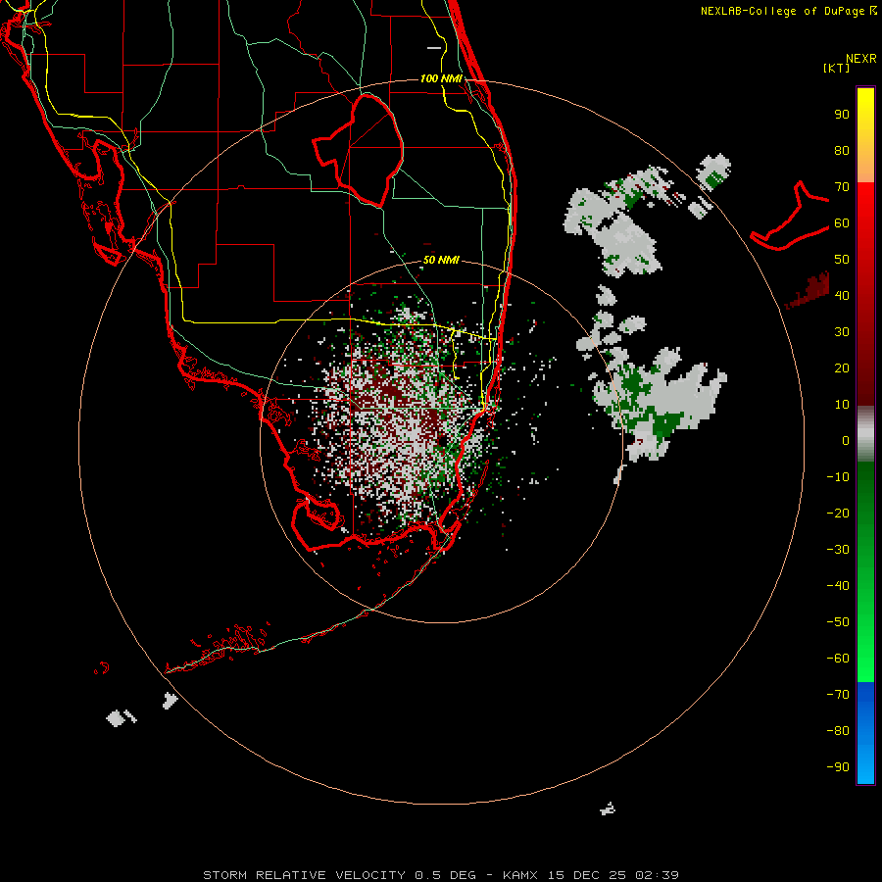Click the -50 scale value
This screenshot has height=882, width=882.
click(838, 621)
